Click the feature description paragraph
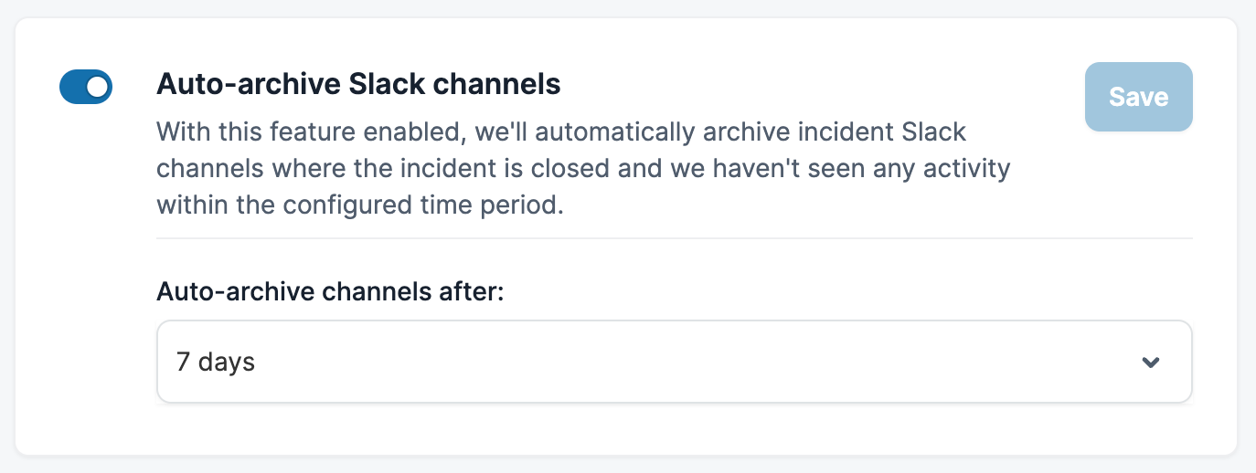The width and height of the screenshot is (1256, 473). (x=583, y=168)
